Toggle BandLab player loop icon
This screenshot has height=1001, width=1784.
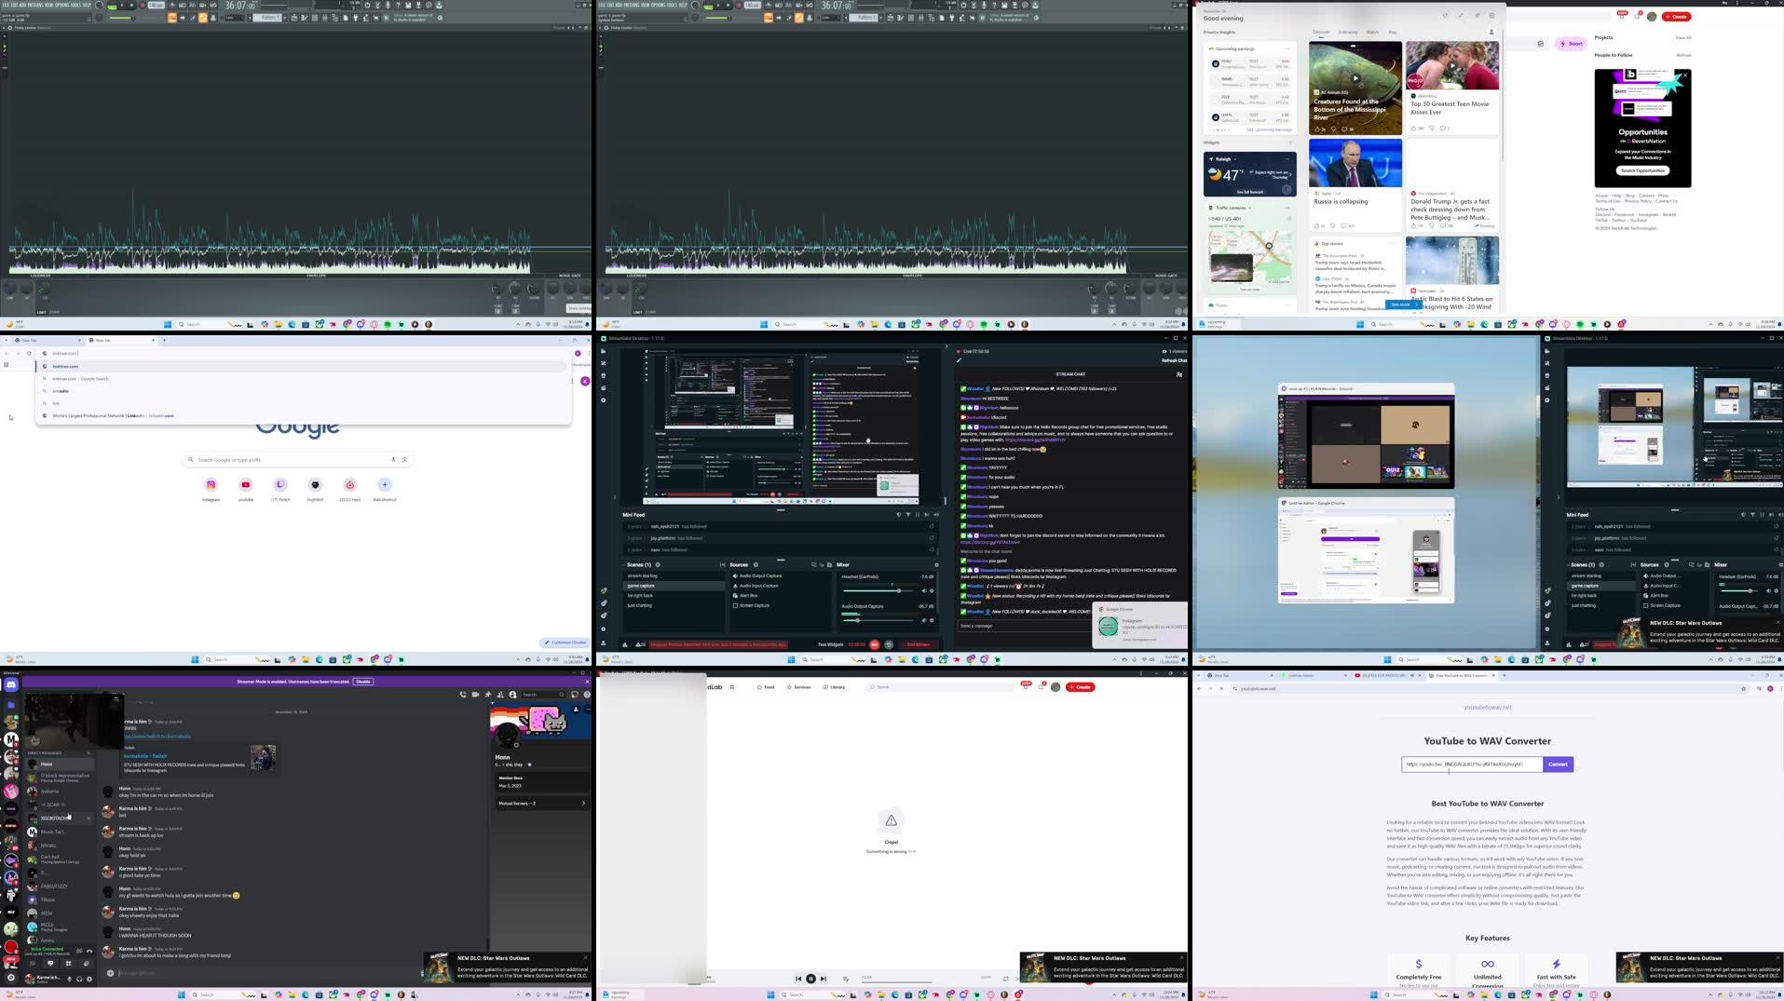pos(1005,979)
